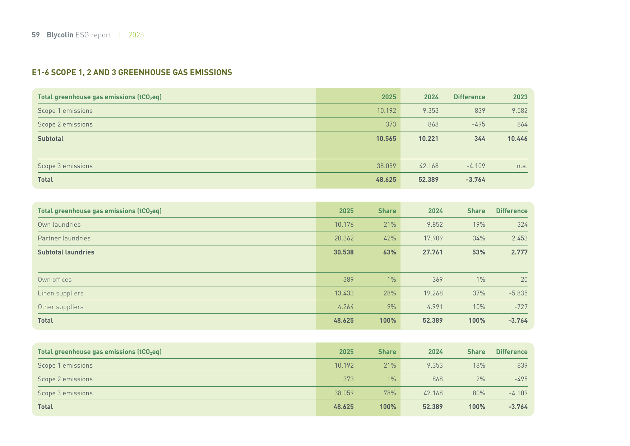Click the 2.777 difference in Subtotal laundries

pos(519,252)
